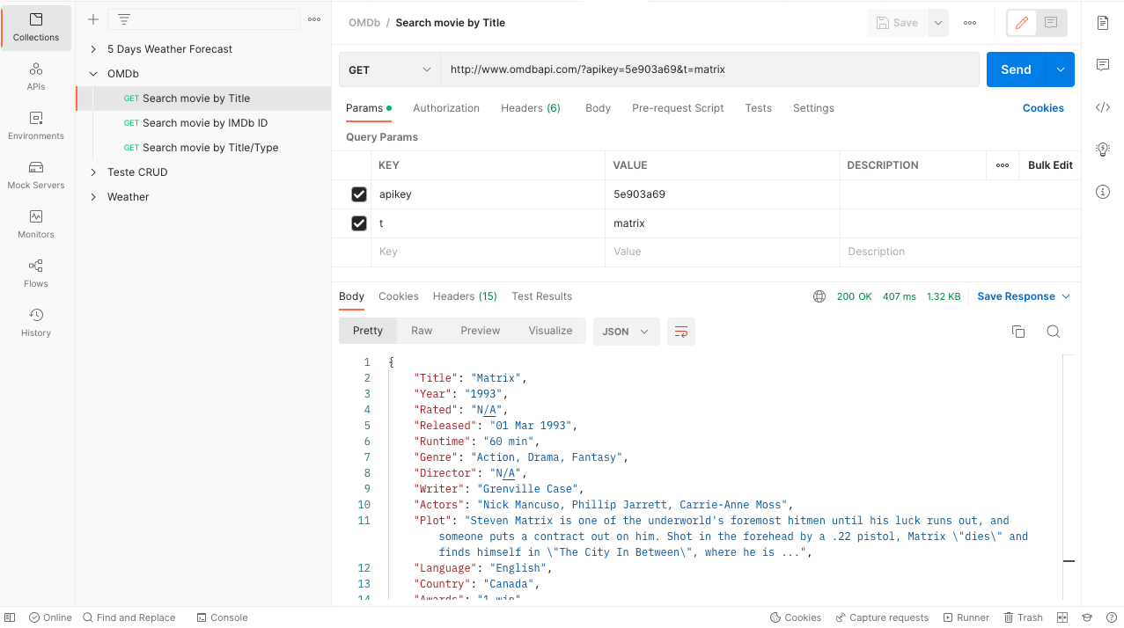Open the Send button dropdown arrow

(1060, 69)
